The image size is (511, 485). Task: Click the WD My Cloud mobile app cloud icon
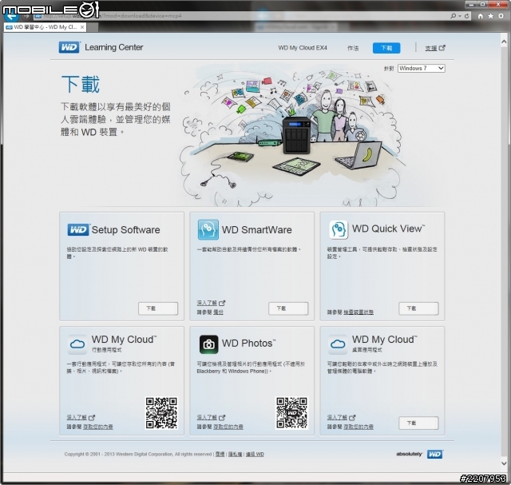[x=77, y=344]
